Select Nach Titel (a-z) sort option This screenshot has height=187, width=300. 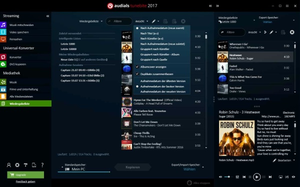coord(149,33)
